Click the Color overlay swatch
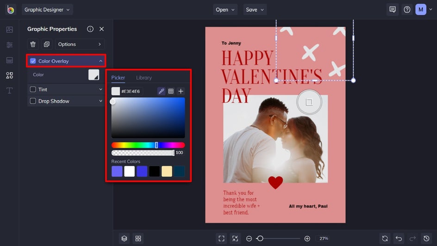The width and height of the screenshot is (437, 246). [94, 74]
